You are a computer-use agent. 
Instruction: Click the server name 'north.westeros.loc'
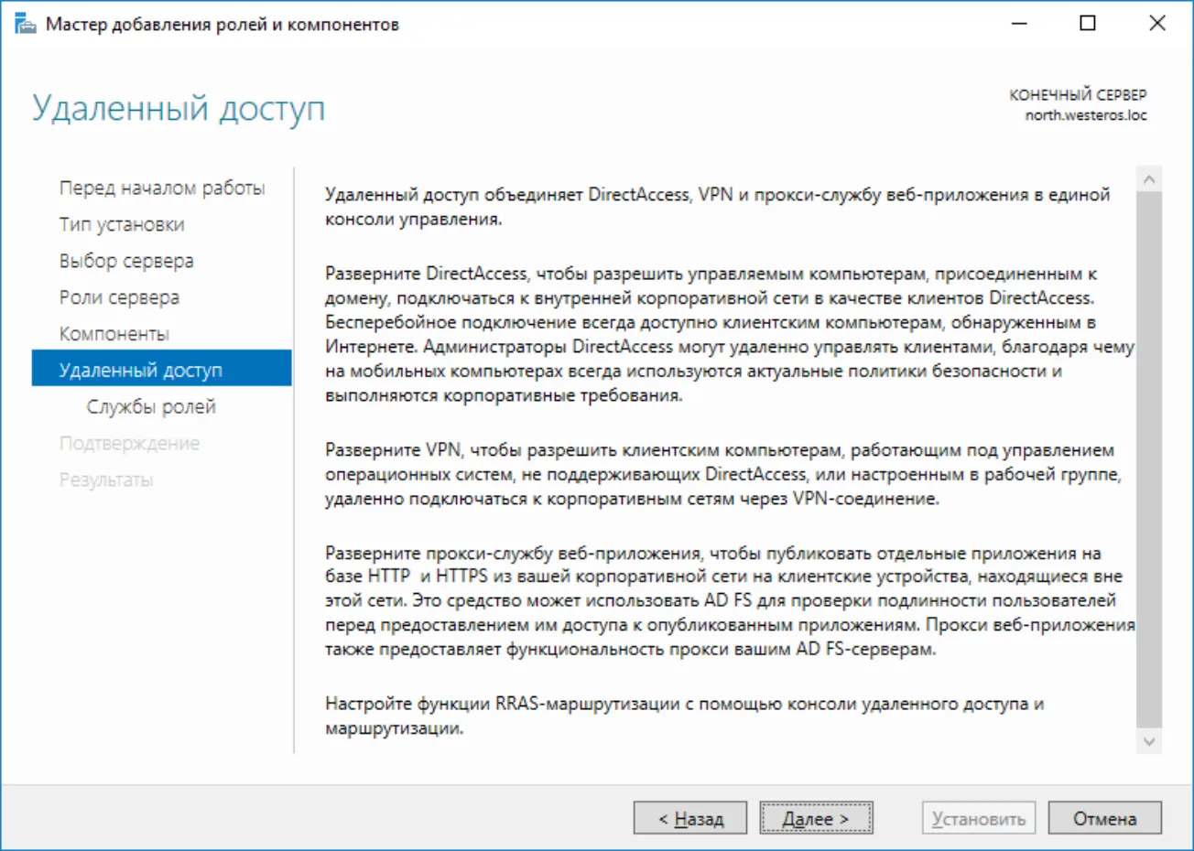tap(1085, 115)
